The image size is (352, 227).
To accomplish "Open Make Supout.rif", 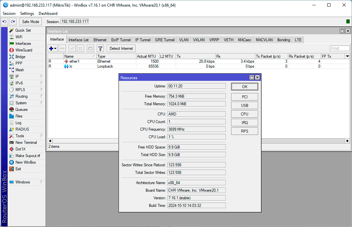I will [27, 156].
